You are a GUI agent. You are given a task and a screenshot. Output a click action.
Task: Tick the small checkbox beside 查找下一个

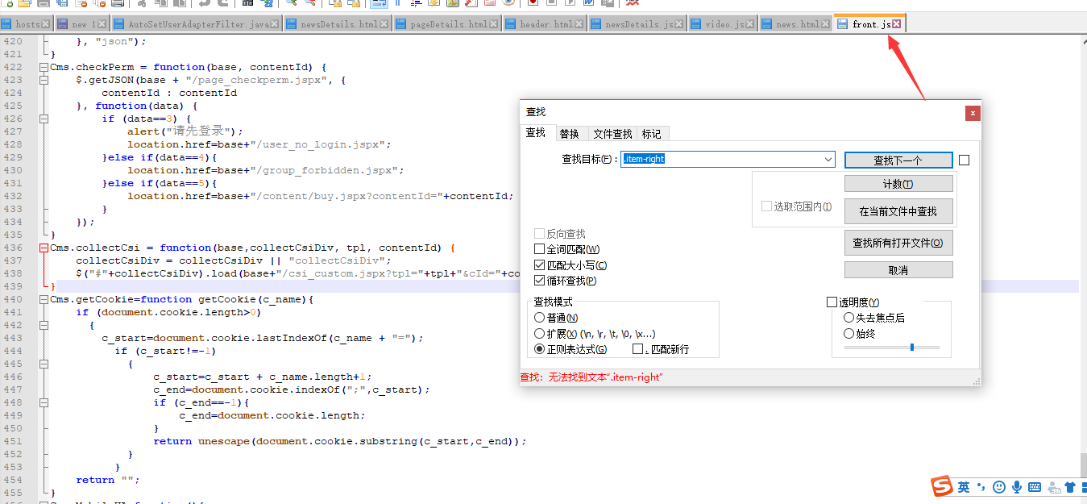point(964,160)
